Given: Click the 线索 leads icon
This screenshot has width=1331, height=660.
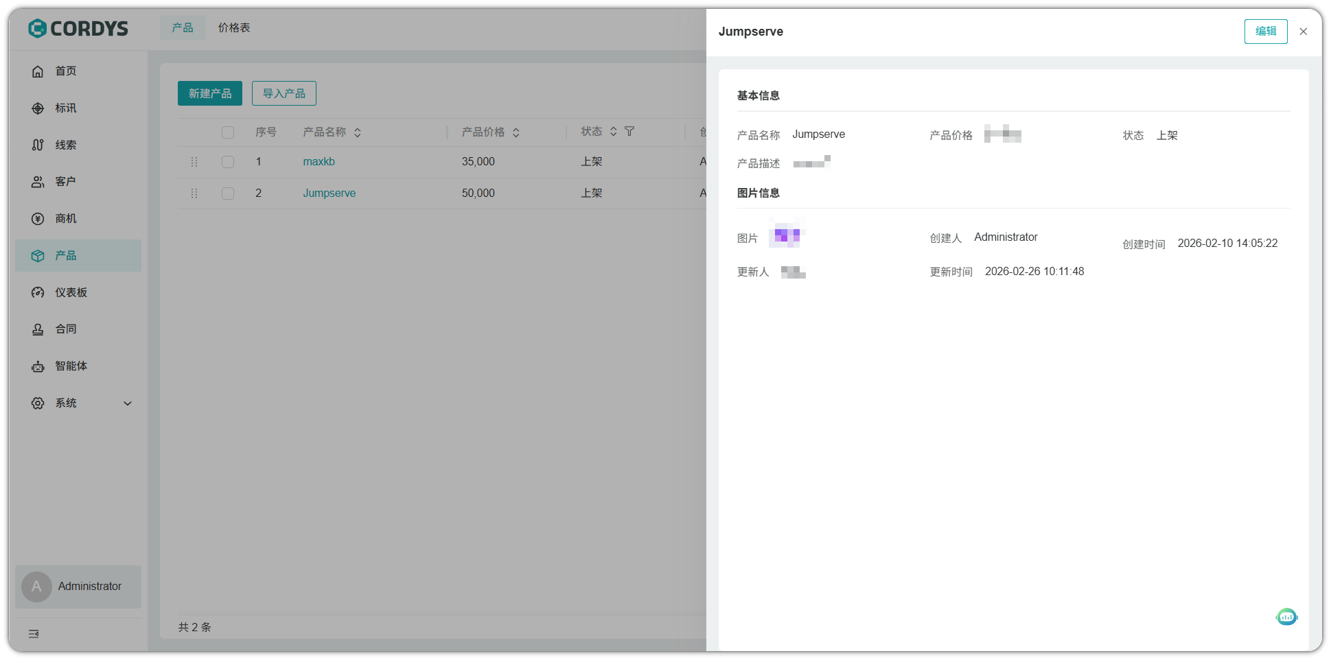Looking at the screenshot, I should 38,145.
